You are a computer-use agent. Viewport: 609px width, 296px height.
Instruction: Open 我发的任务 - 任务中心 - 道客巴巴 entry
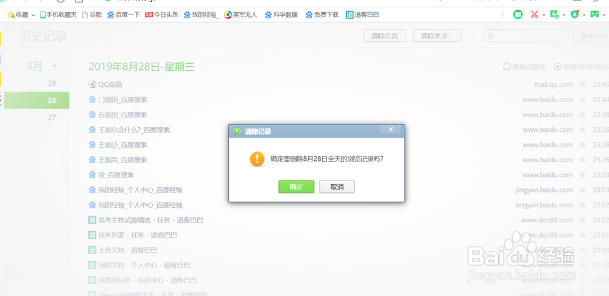[147, 280]
